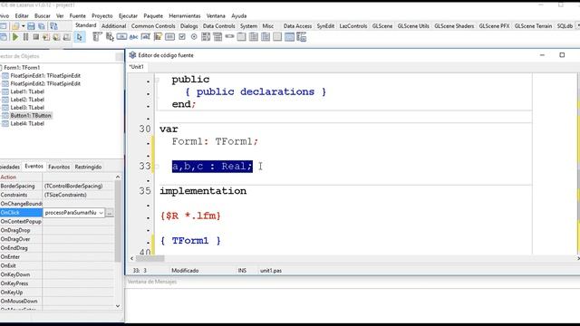Pick the TRadioGroup component icon

pyautogui.click(x=254, y=37)
